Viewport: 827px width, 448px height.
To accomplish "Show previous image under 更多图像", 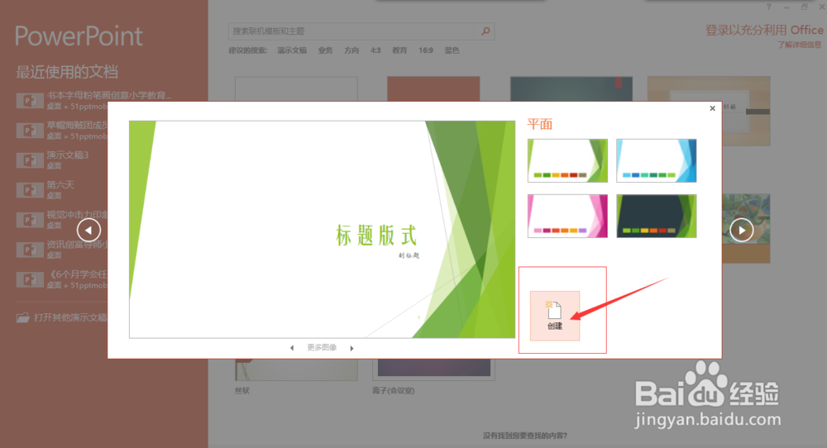I will [292, 348].
